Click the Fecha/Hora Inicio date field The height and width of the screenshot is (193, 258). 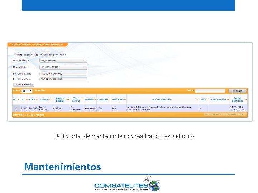click(63, 74)
